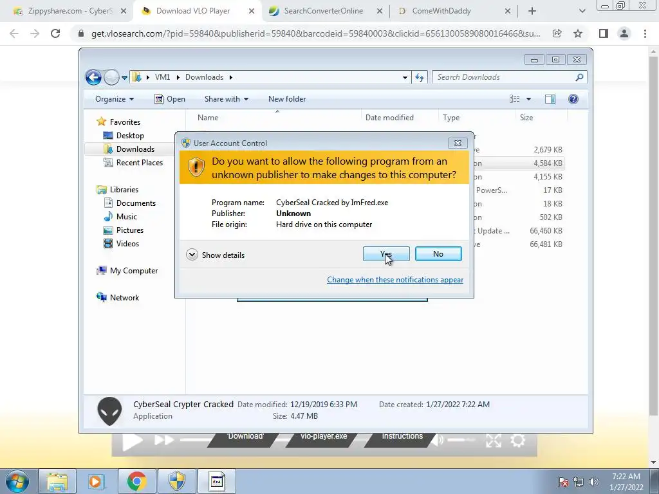659x494 pixels.
Task: Click the share page icon in address bar
Action: tap(557, 33)
